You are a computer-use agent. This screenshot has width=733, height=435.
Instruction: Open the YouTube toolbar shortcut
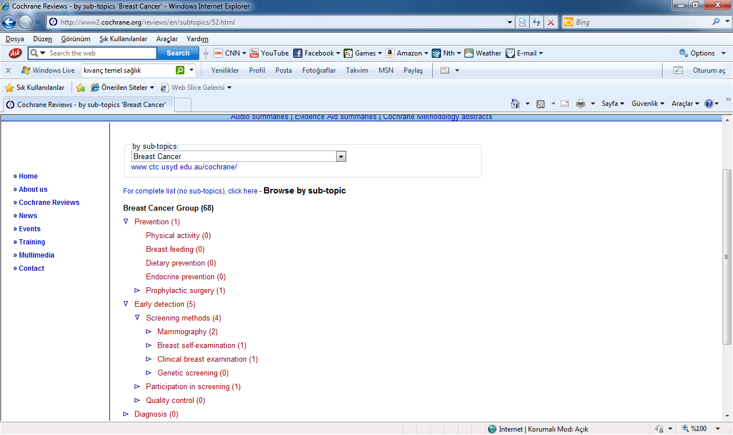[269, 53]
